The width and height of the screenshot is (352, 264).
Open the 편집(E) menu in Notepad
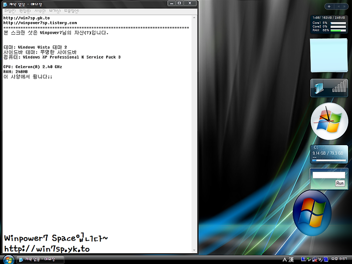pos(25,11)
